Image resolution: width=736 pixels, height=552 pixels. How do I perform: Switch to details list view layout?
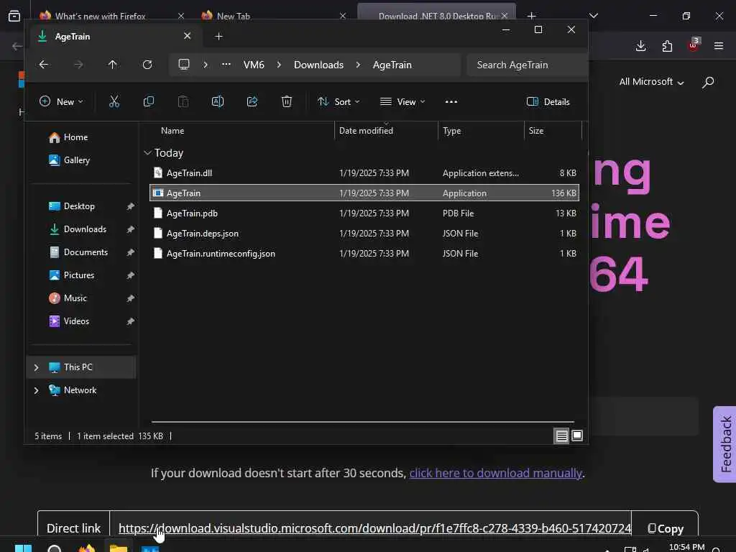coord(561,436)
